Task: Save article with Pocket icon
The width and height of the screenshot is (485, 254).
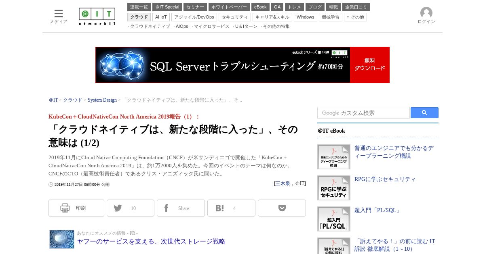Action: pyautogui.click(x=282, y=208)
